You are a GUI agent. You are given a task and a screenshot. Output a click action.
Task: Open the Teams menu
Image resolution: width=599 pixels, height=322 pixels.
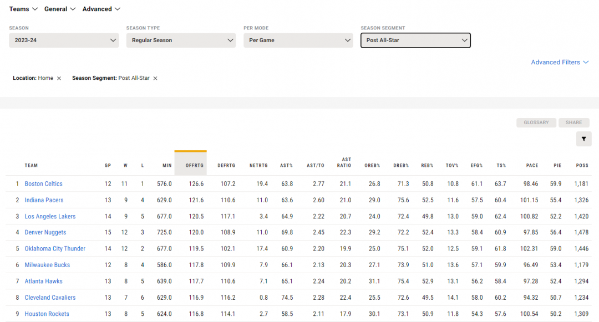tap(23, 9)
